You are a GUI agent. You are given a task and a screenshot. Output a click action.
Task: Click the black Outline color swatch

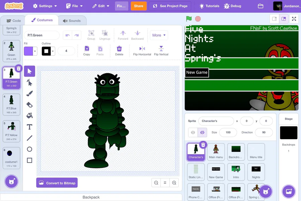(46, 51)
